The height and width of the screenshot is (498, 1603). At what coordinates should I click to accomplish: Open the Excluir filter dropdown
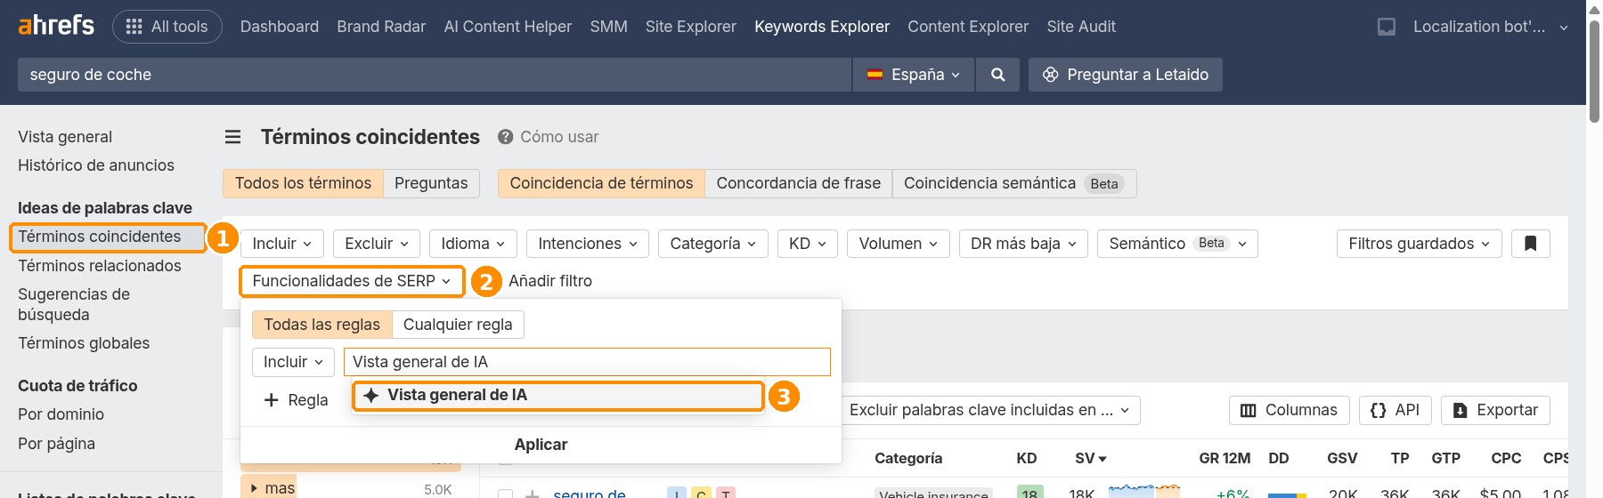pos(377,244)
